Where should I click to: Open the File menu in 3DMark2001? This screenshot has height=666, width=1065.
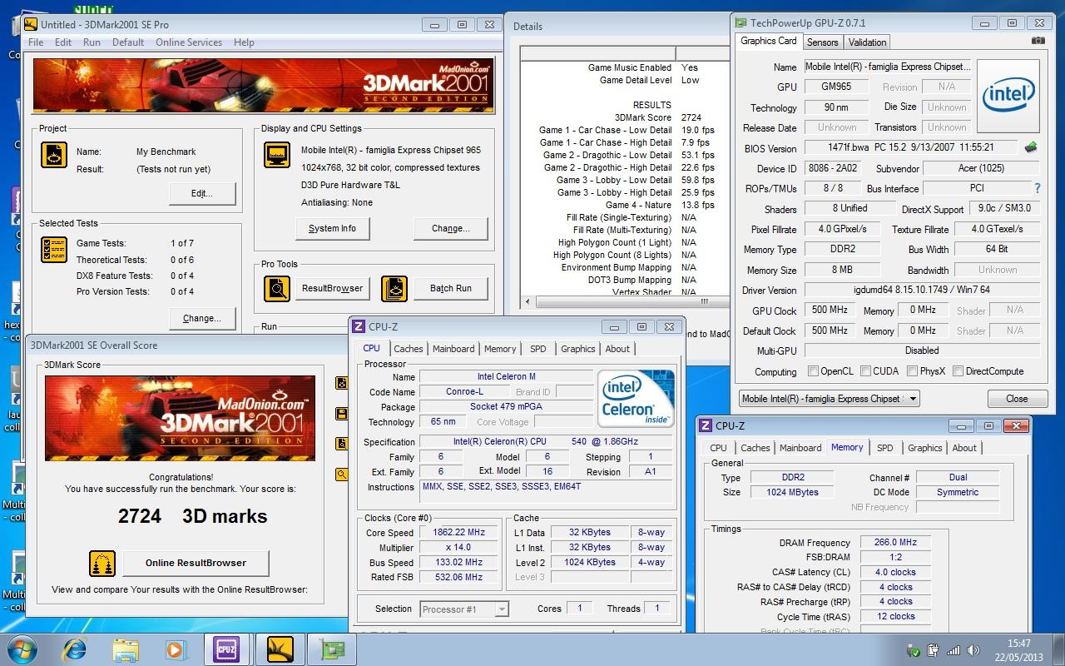[36, 42]
